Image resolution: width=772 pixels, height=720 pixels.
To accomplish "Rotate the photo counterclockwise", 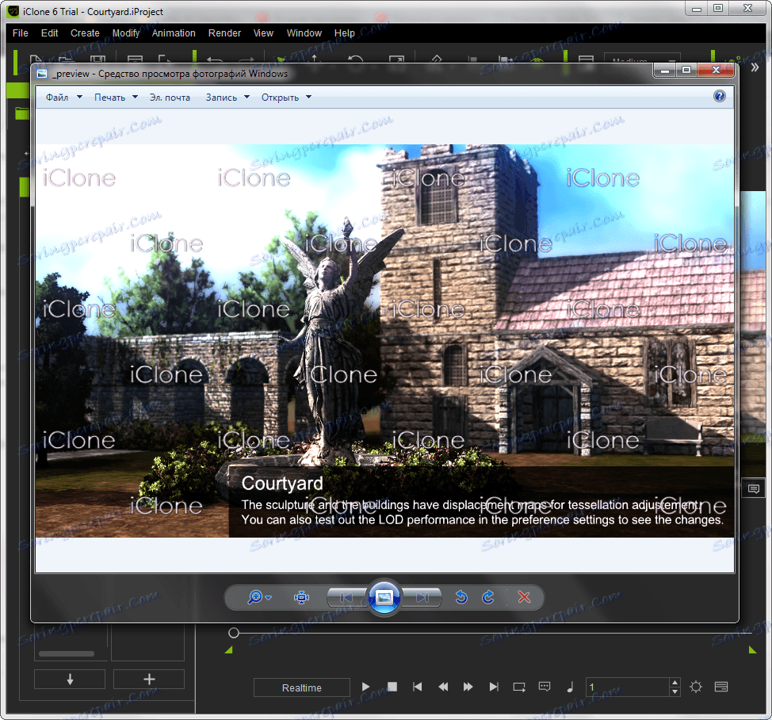I will coord(461,597).
